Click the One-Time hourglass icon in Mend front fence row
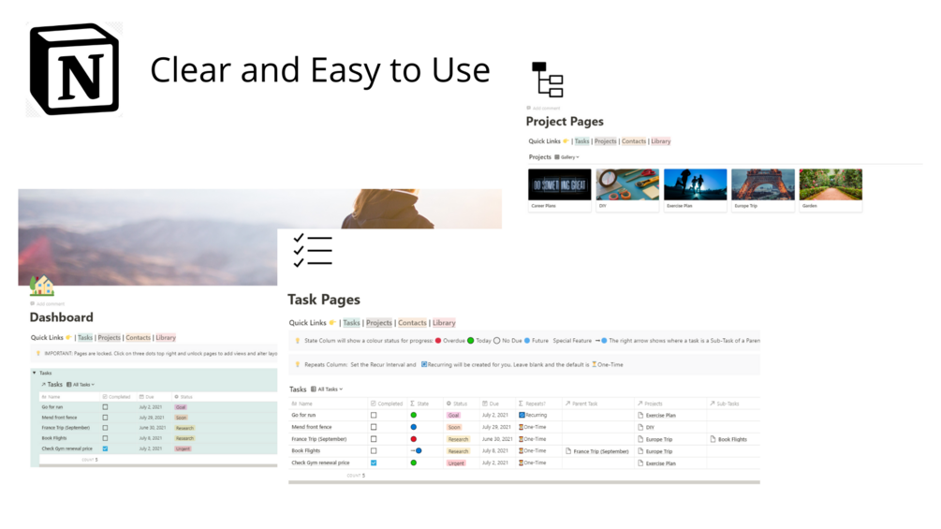 (x=521, y=427)
